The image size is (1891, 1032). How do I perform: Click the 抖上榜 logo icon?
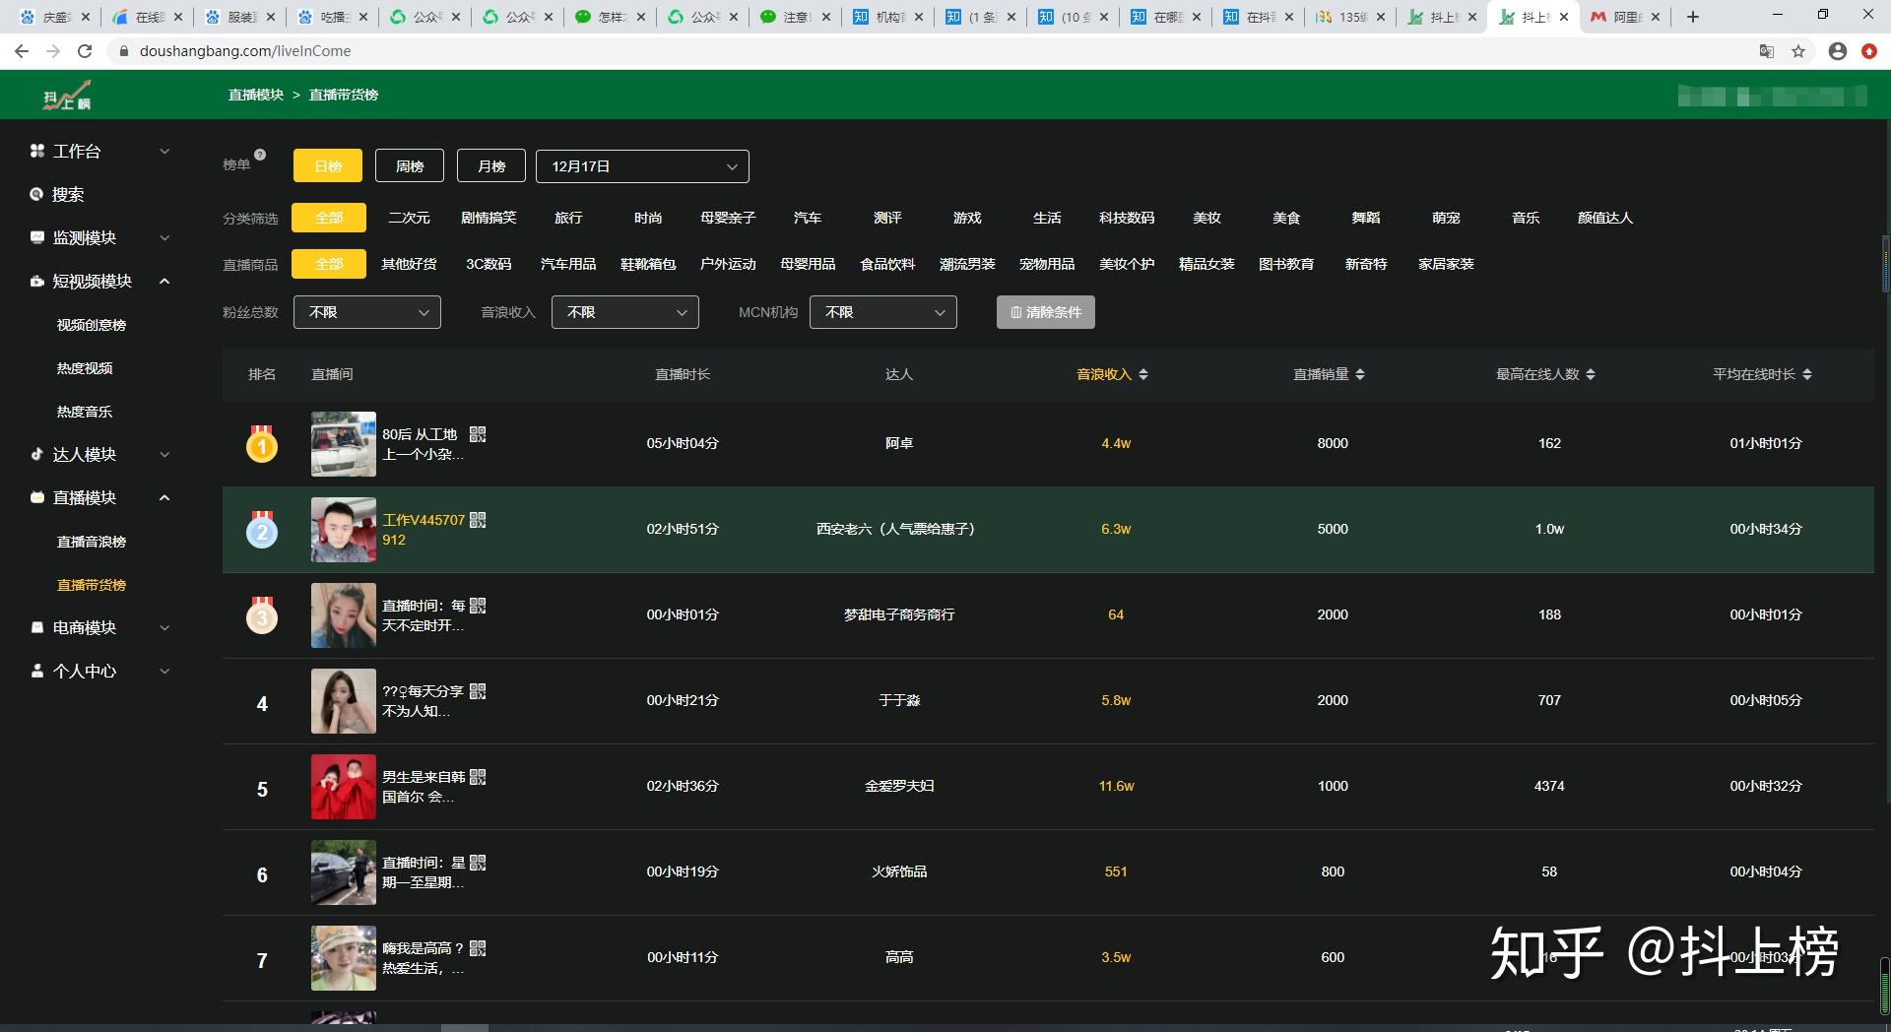pos(67,95)
